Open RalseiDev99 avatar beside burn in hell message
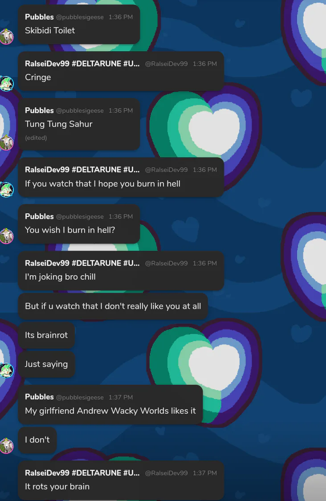Viewport: 326px width, 501px height. coord(6,189)
